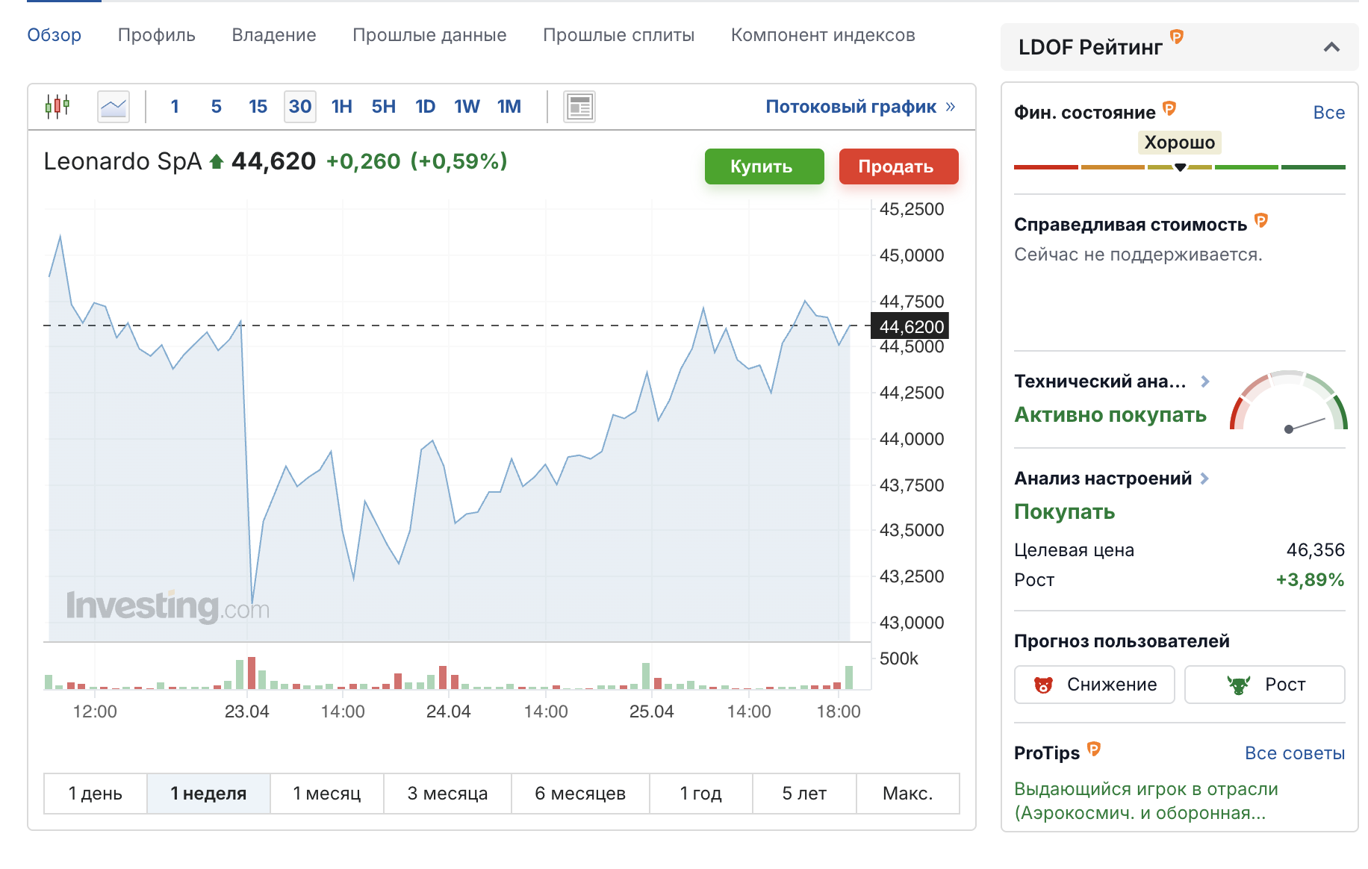Click the bear icon in Снижение button
The width and height of the screenshot is (1368, 869).
tap(1043, 685)
